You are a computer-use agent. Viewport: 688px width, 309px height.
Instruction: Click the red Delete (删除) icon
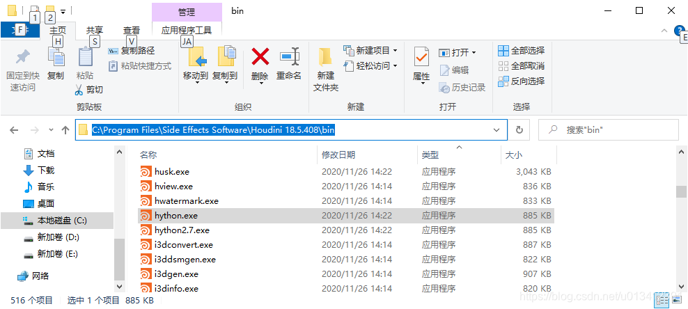click(x=260, y=57)
